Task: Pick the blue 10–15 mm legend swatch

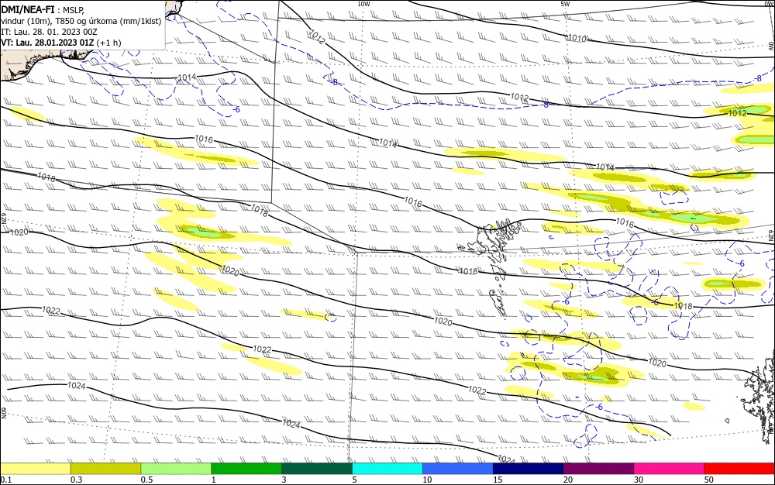Action: pos(458,469)
